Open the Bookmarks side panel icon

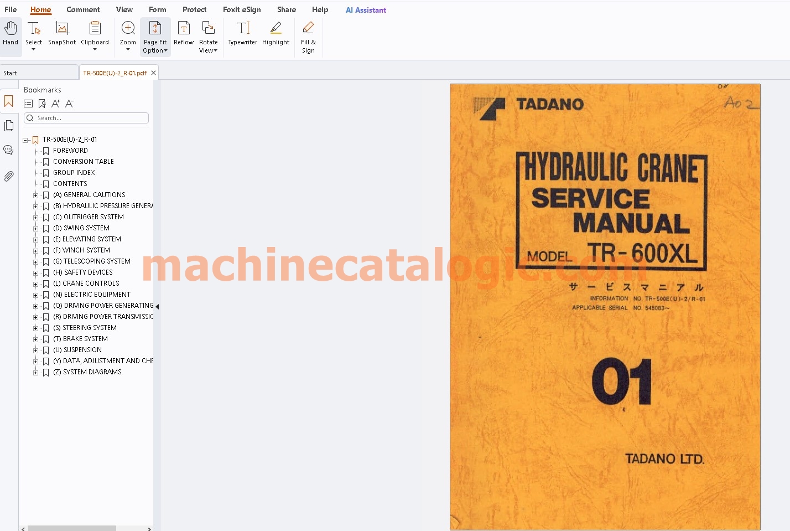pos(9,101)
